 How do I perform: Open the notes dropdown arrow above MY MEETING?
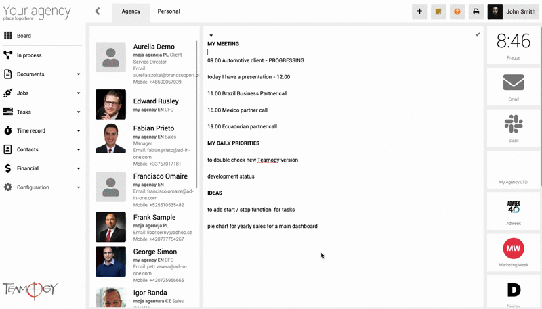point(211,36)
